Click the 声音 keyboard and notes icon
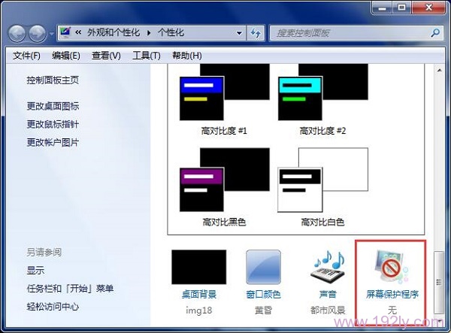Image resolution: width=451 pixels, height=333 pixels. coord(328,267)
